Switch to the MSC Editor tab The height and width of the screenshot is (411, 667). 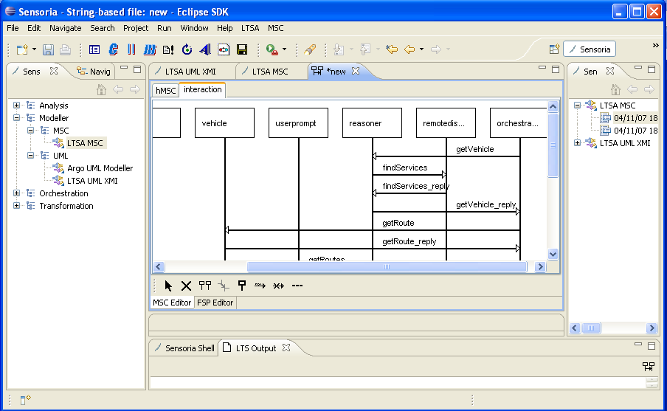pos(172,303)
